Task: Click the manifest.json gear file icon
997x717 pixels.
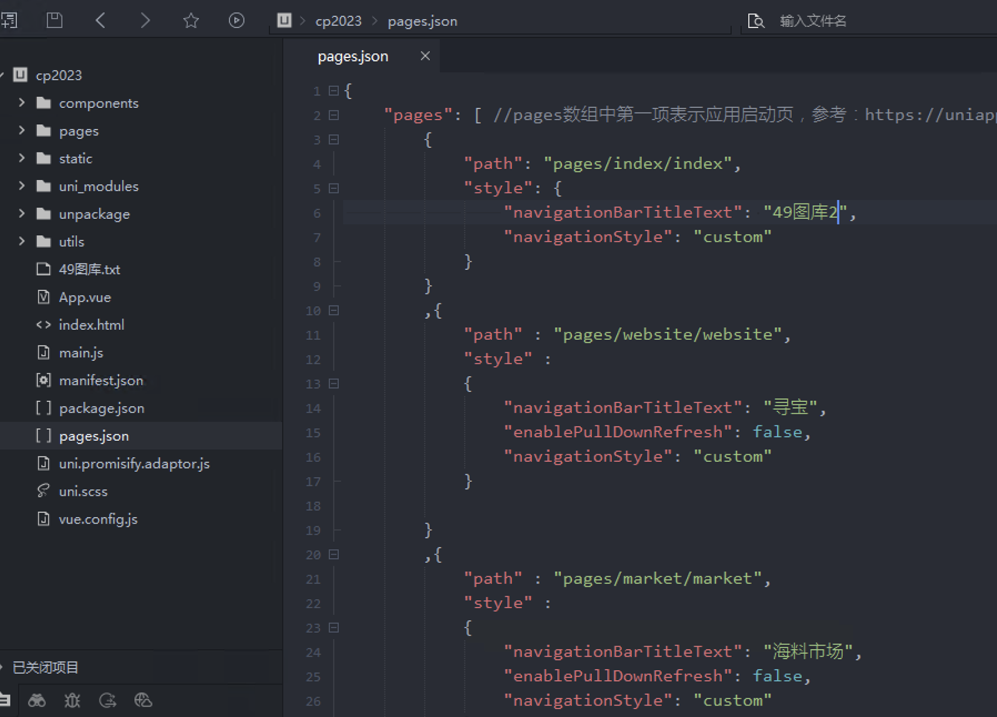Action: point(43,380)
